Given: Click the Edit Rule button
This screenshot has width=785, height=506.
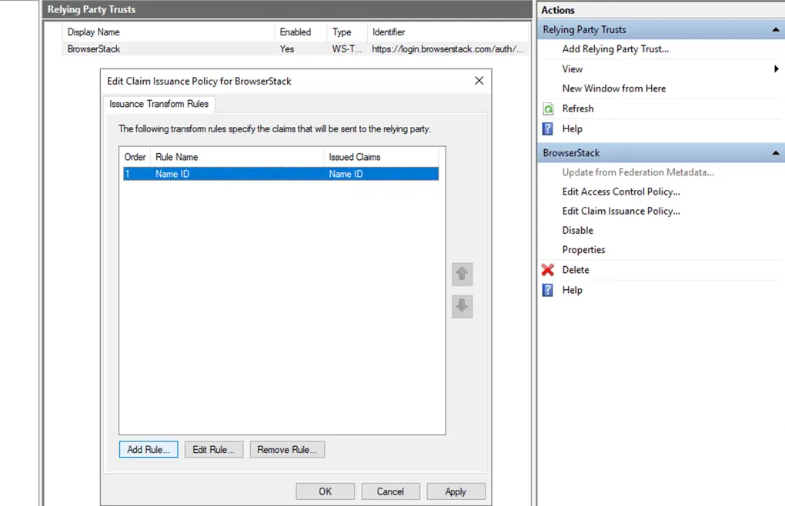Looking at the screenshot, I should pos(214,449).
